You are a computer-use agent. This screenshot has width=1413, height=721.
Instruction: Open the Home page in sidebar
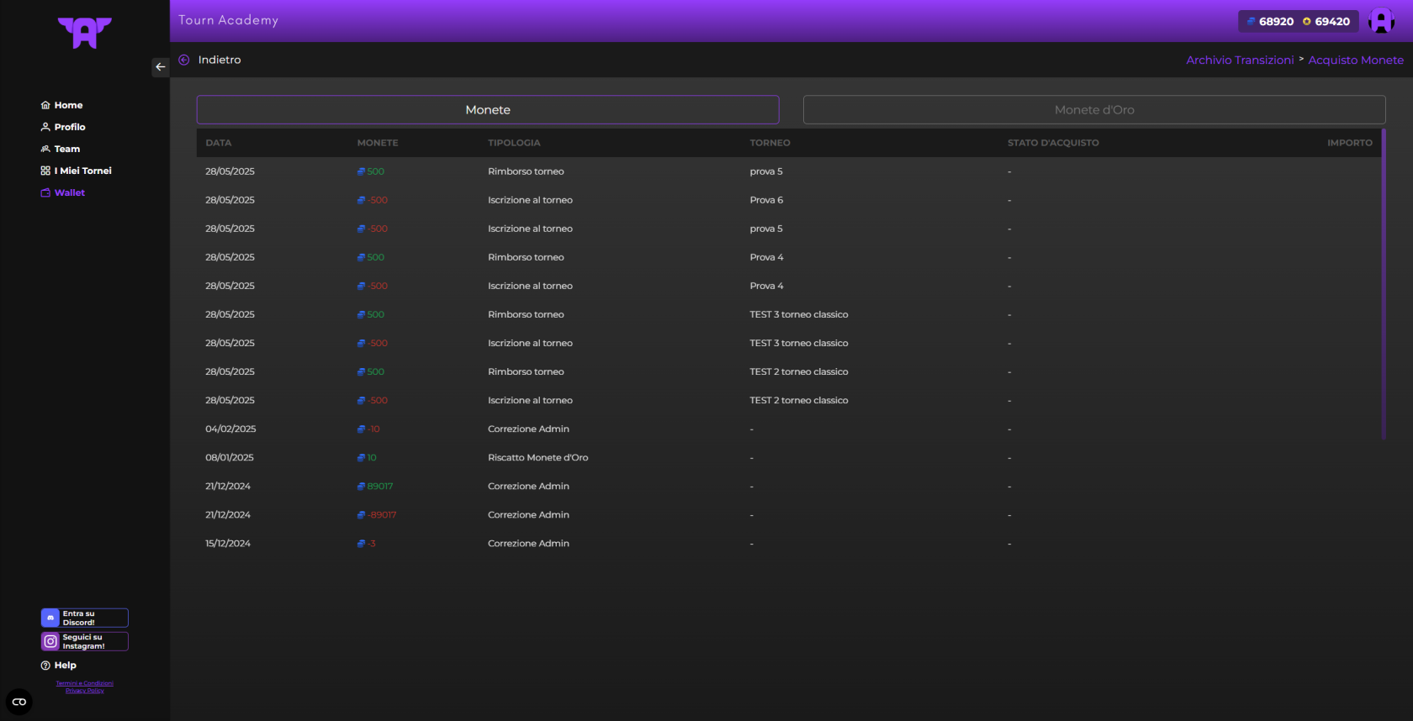click(x=67, y=105)
